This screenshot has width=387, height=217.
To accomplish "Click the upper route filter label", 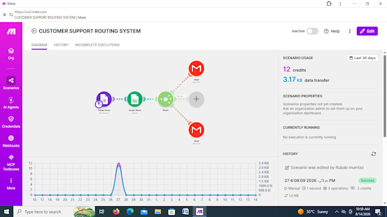I will 180,84.
